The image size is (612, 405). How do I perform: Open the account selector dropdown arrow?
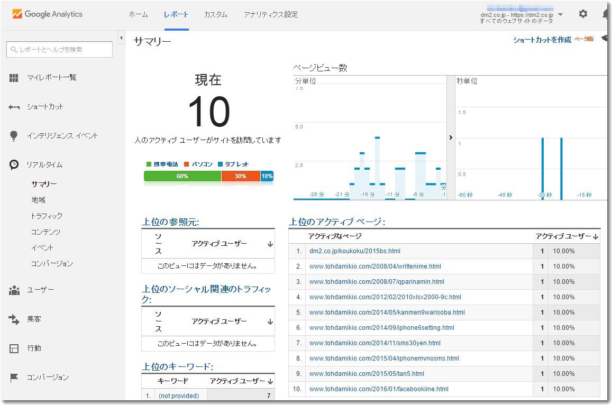pyautogui.click(x=561, y=14)
